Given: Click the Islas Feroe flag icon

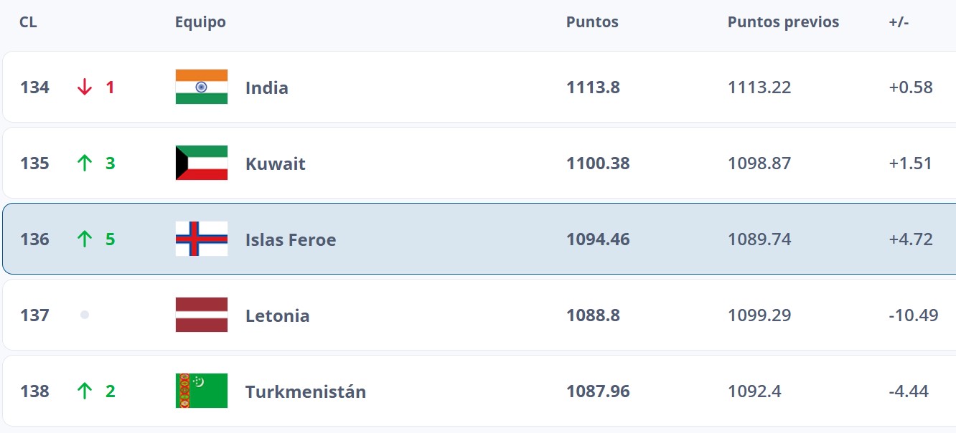Looking at the screenshot, I should (202, 239).
